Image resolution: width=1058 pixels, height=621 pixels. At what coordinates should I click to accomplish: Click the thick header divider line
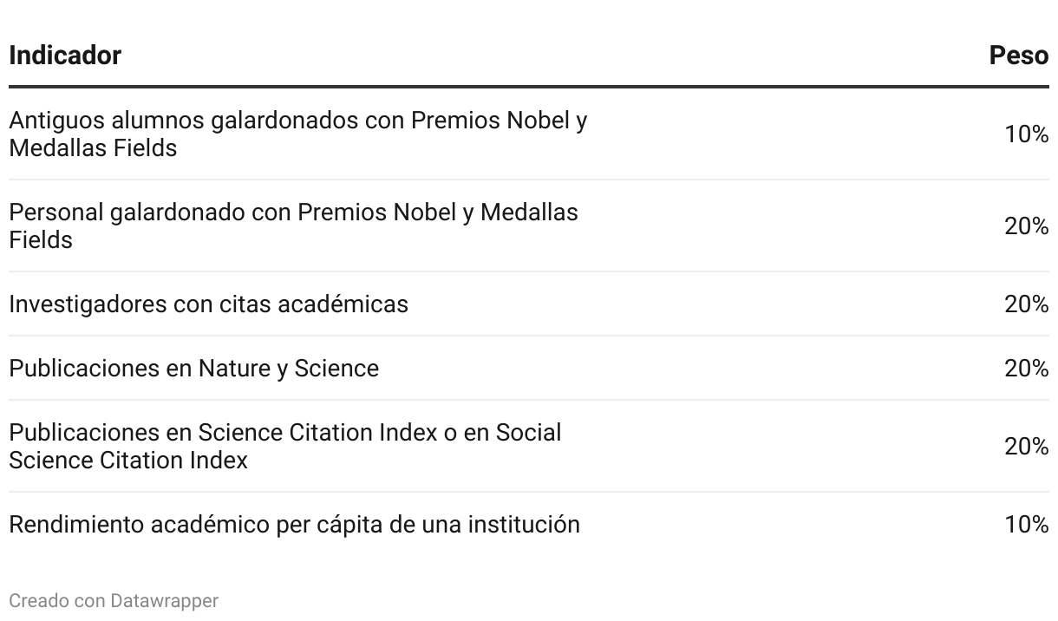tap(529, 87)
